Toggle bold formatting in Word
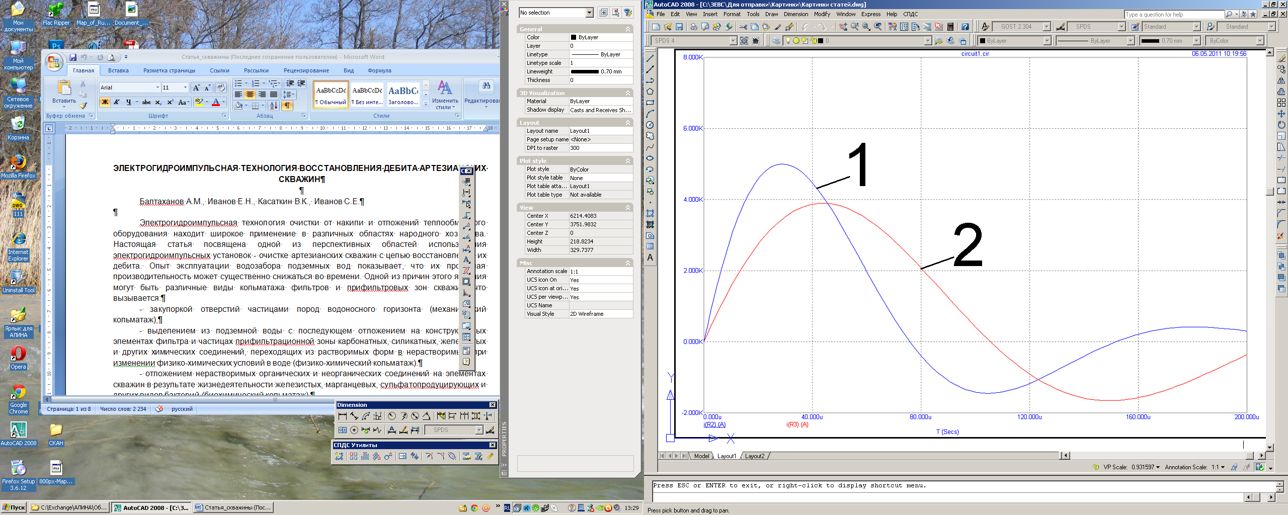The image size is (1288, 515). 105,102
